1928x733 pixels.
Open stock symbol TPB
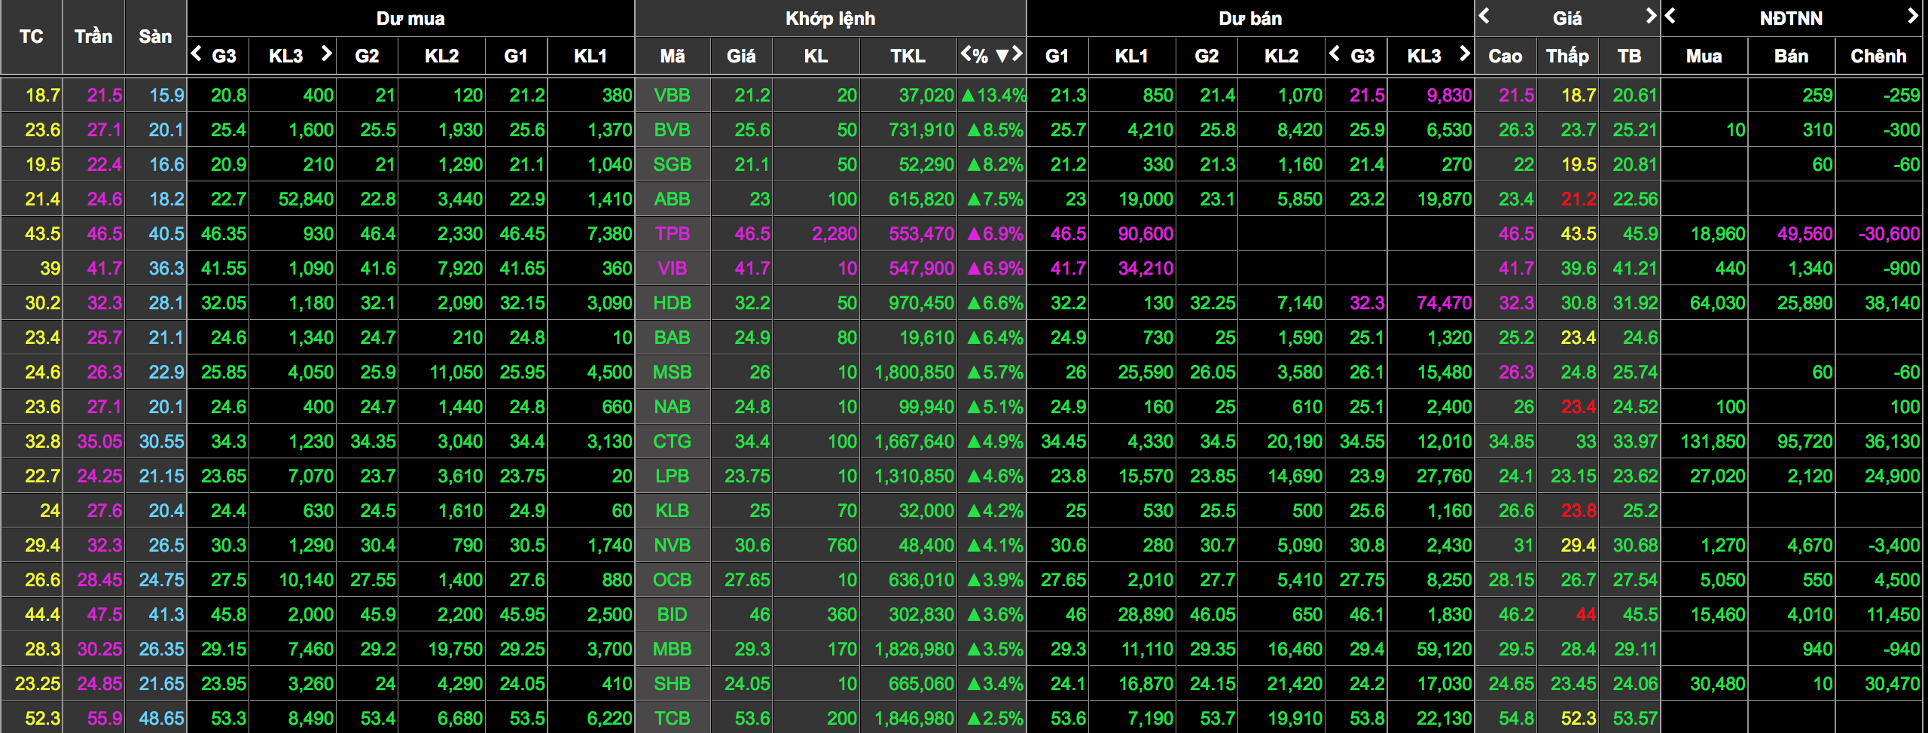pyautogui.click(x=672, y=233)
